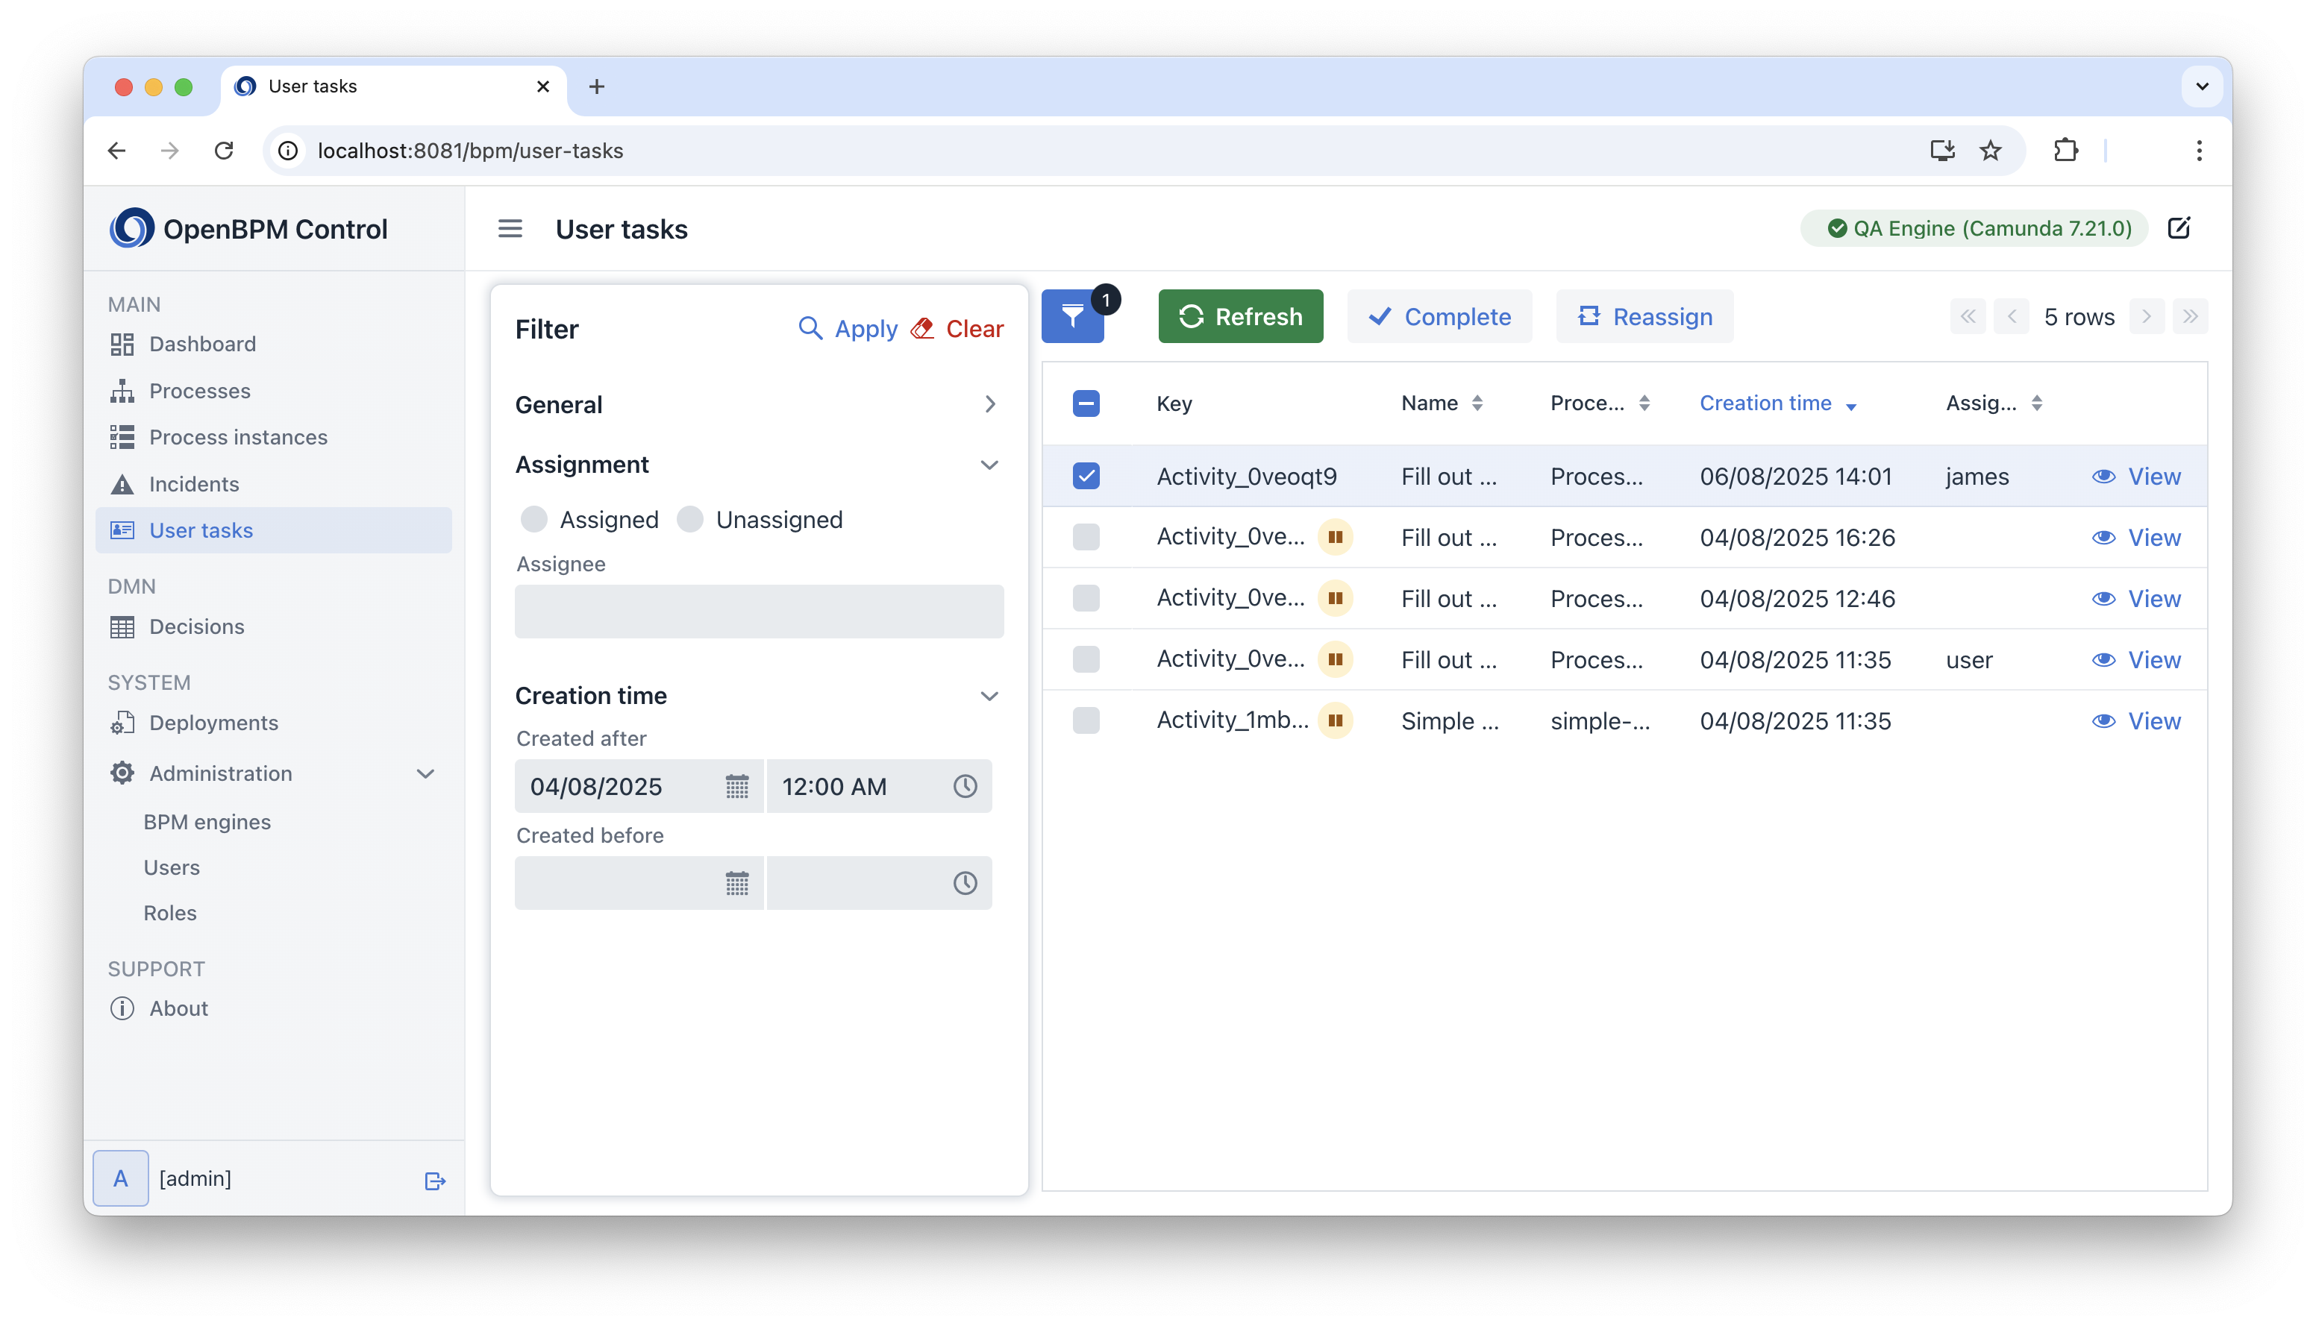Image resolution: width=2316 pixels, height=1326 pixels.
Task: Reload the page in the browser
Action: [224, 150]
